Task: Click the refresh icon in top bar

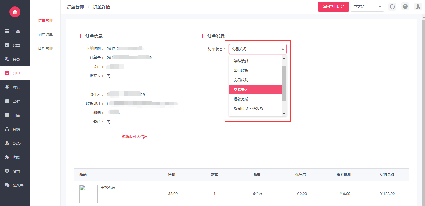Action: pos(392,7)
